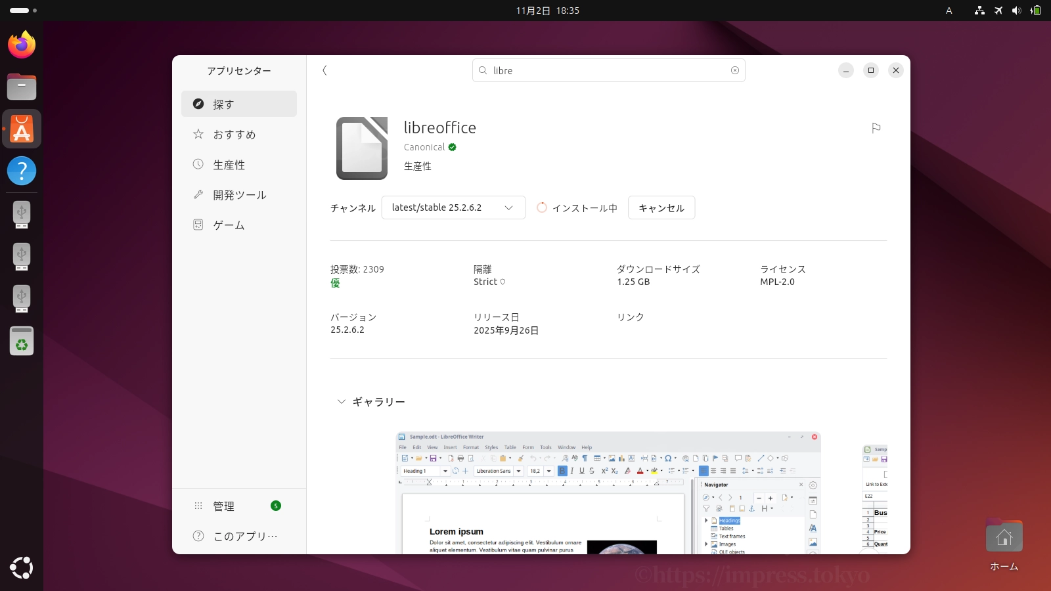Open the ホーム desktop folder

1004,545
